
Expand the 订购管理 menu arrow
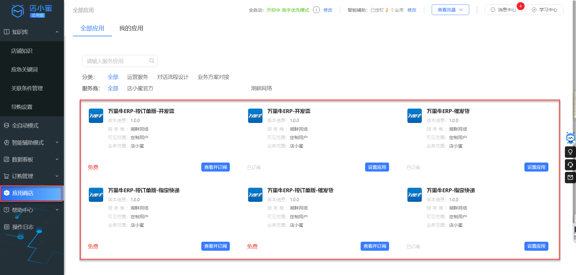point(57,176)
